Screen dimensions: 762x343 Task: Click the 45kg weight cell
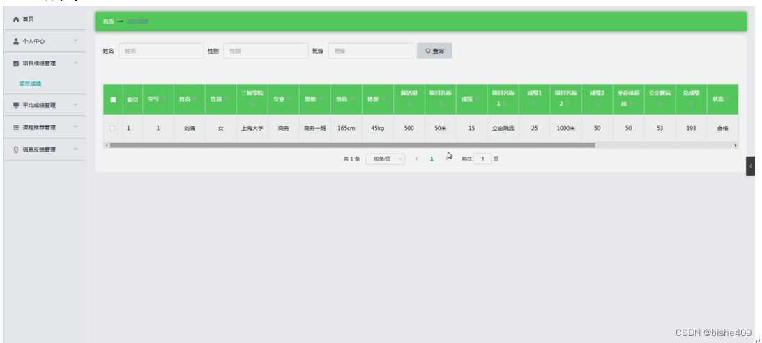pyautogui.click(x=378, y=129)
